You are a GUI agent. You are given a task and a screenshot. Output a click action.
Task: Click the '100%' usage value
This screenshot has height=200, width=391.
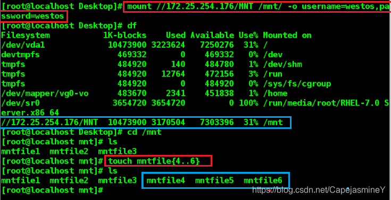coord(248,103)
